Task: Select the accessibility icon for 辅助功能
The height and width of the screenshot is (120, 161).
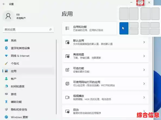Action: coord(6,102)
